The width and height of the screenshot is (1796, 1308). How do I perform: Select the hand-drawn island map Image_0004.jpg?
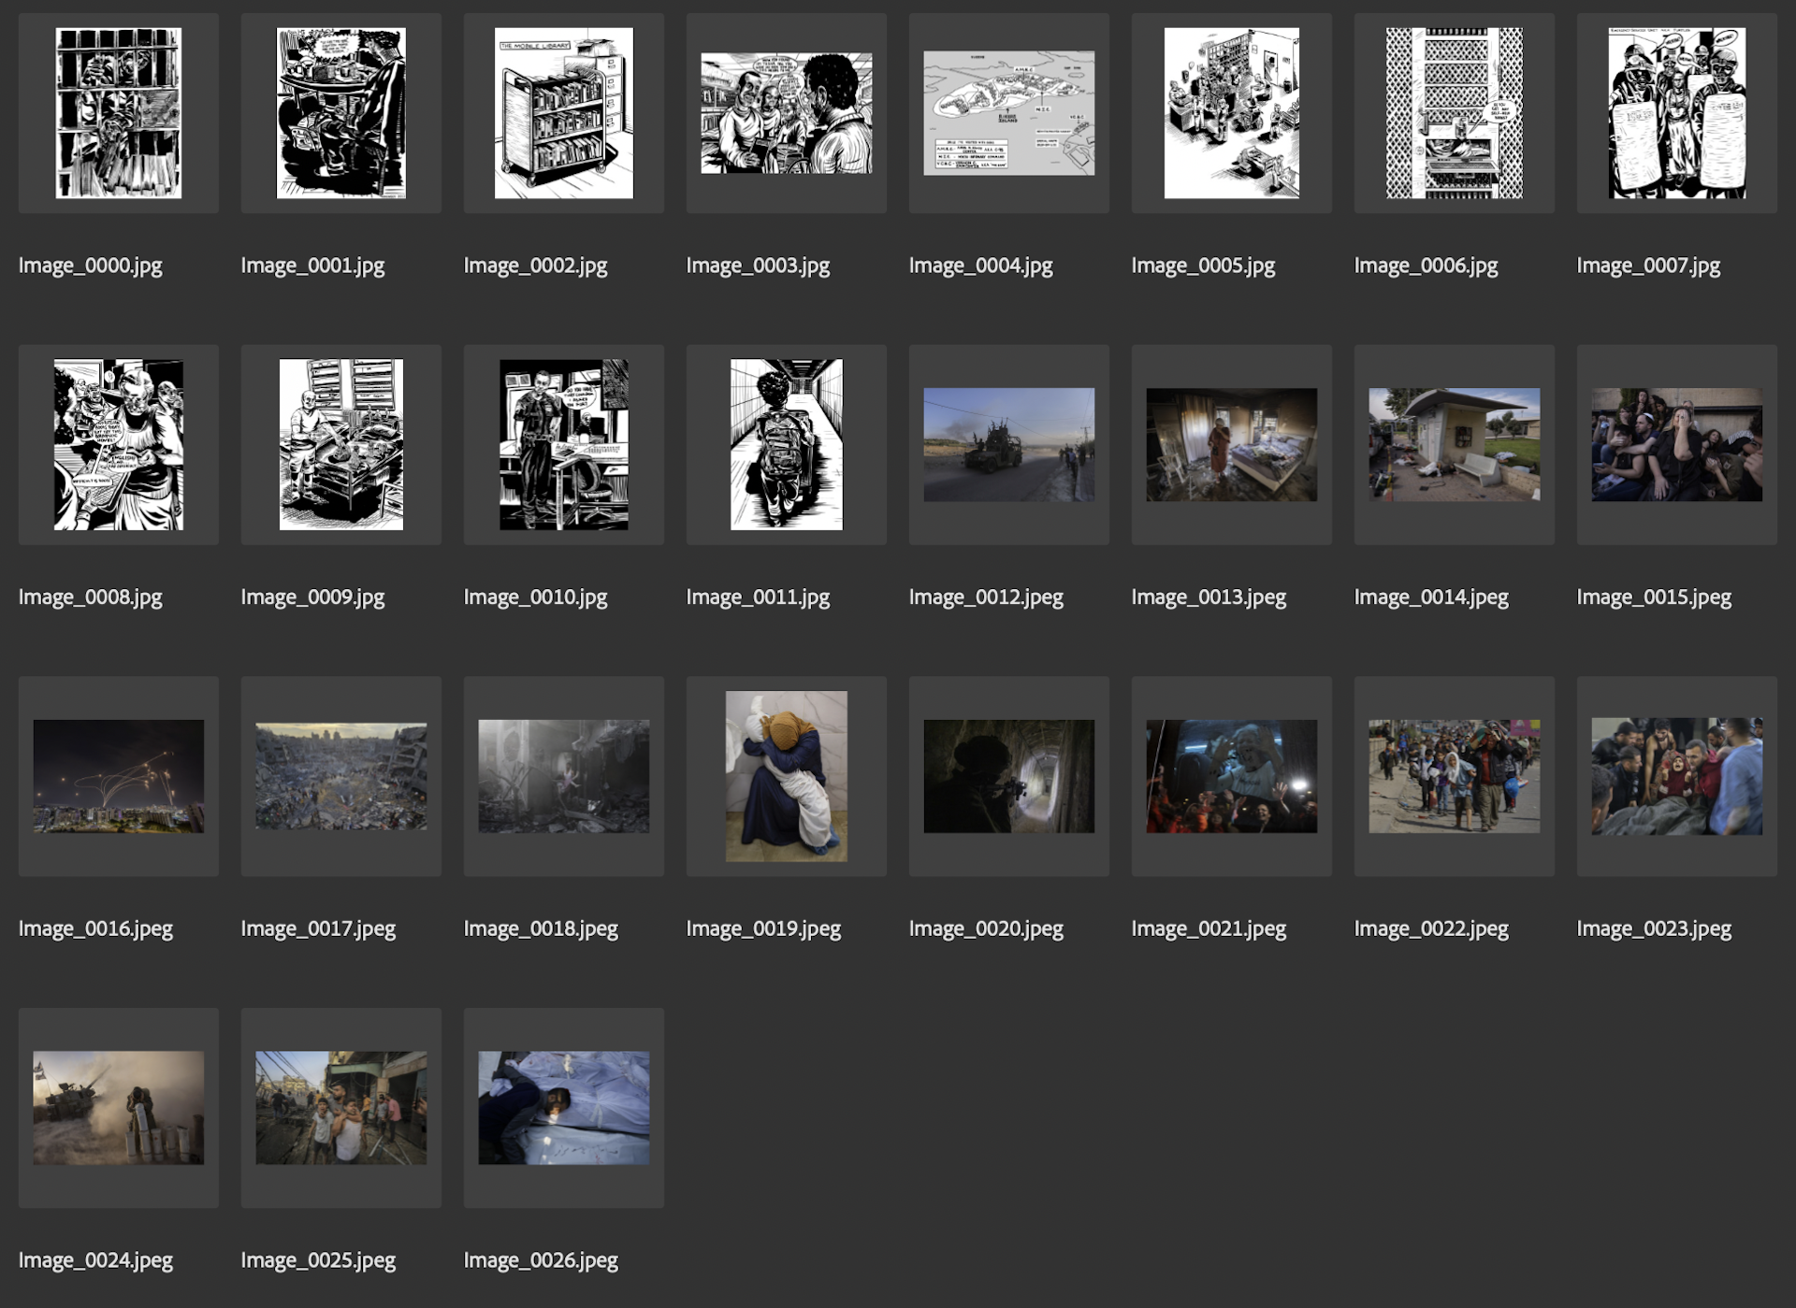click(x=1007, y=112)
